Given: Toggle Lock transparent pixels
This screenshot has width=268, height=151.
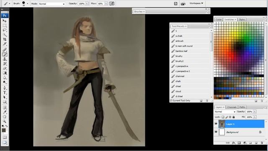Looking at the screenshot, I should [x=223, y=117].
